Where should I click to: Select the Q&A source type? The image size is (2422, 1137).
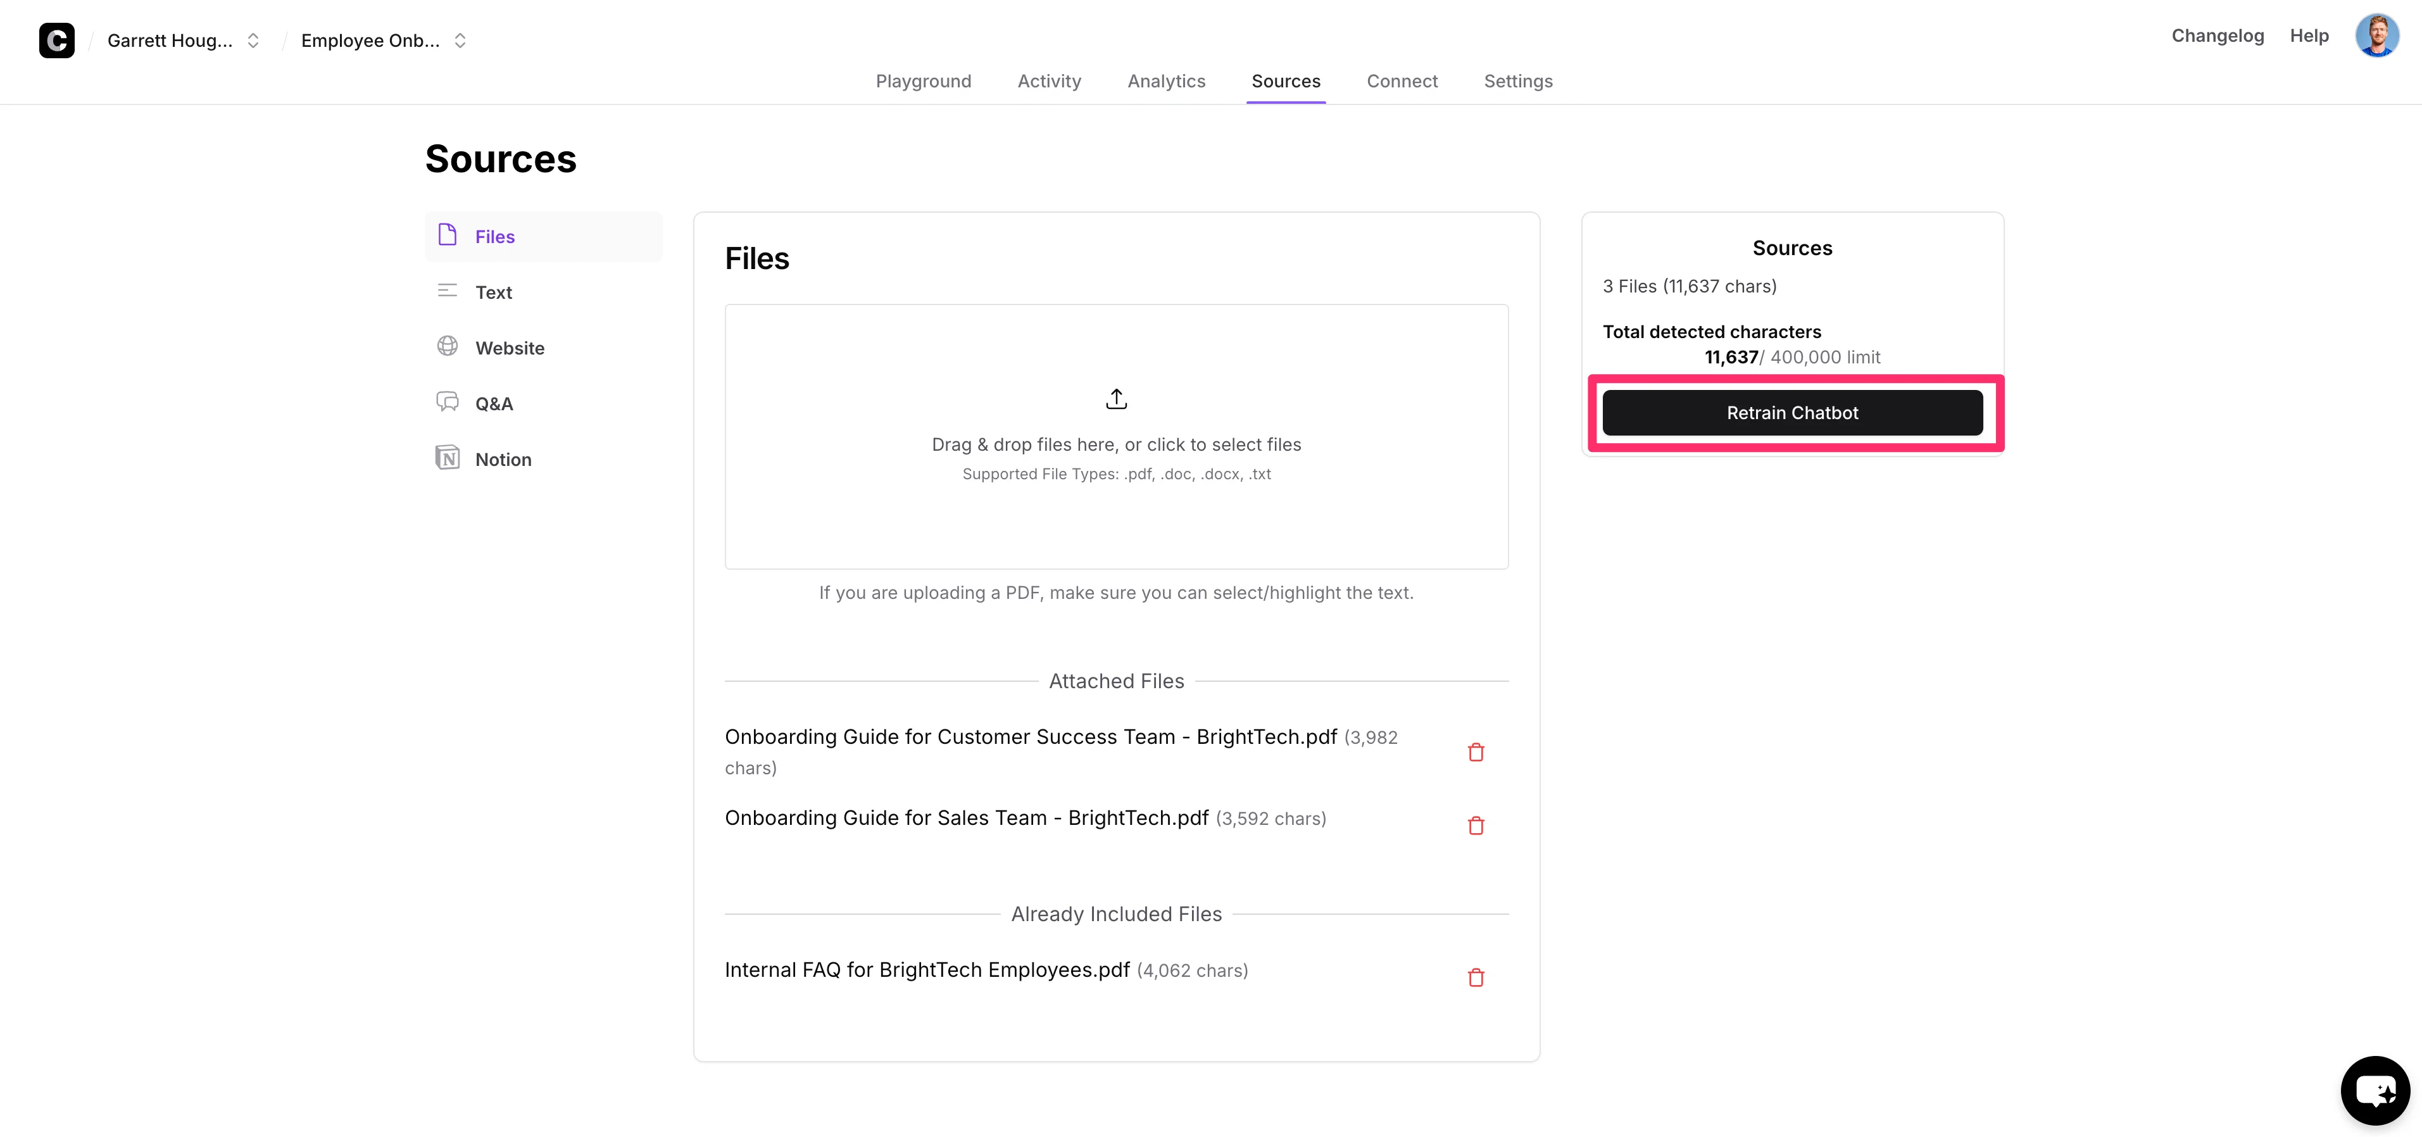point(494,403)
